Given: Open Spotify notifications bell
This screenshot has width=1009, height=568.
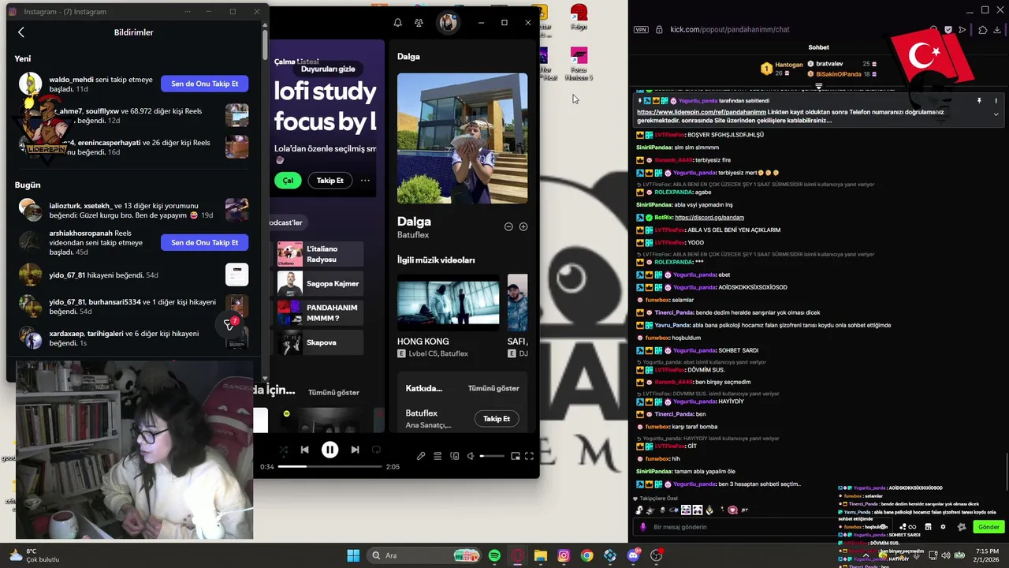Looking at the screenshot, I should [397, 23].
